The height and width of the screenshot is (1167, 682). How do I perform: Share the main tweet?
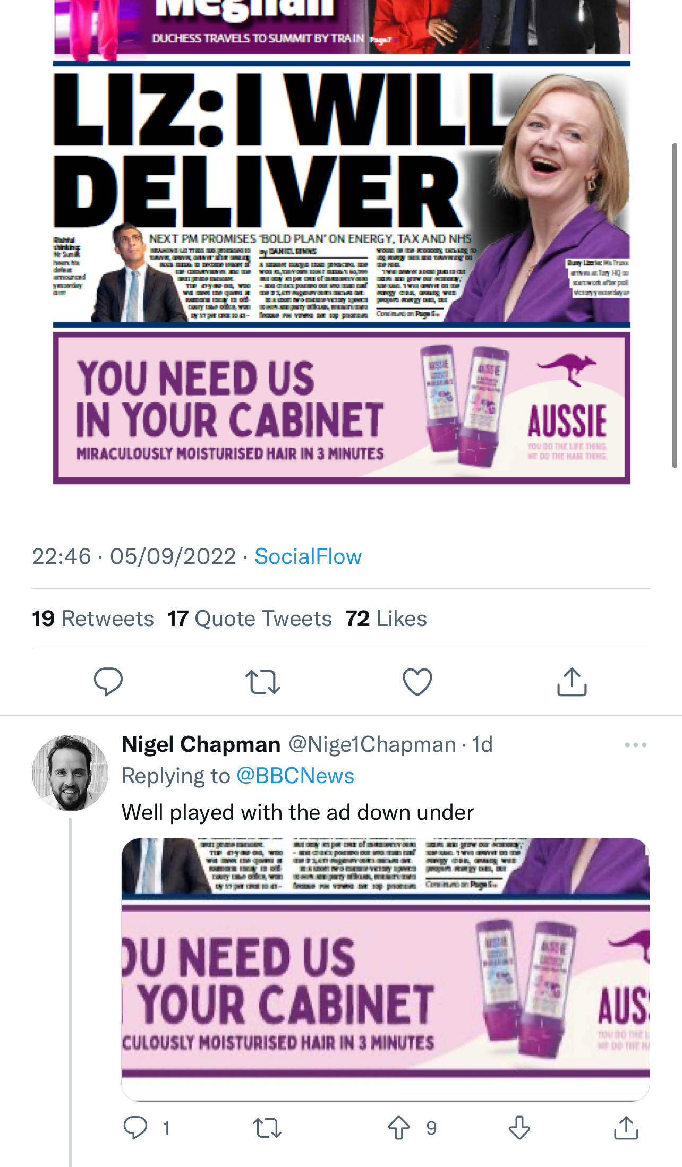tap(572, 682)
